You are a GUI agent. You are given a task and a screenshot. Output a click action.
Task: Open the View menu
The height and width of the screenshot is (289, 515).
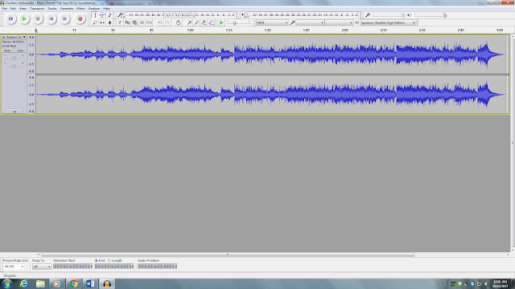click(23, 9)
